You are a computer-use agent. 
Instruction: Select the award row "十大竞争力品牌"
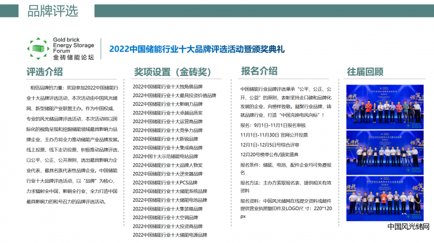tap(168, 130)
